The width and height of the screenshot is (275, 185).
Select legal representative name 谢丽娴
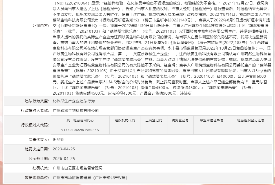(x=58, y=140)
